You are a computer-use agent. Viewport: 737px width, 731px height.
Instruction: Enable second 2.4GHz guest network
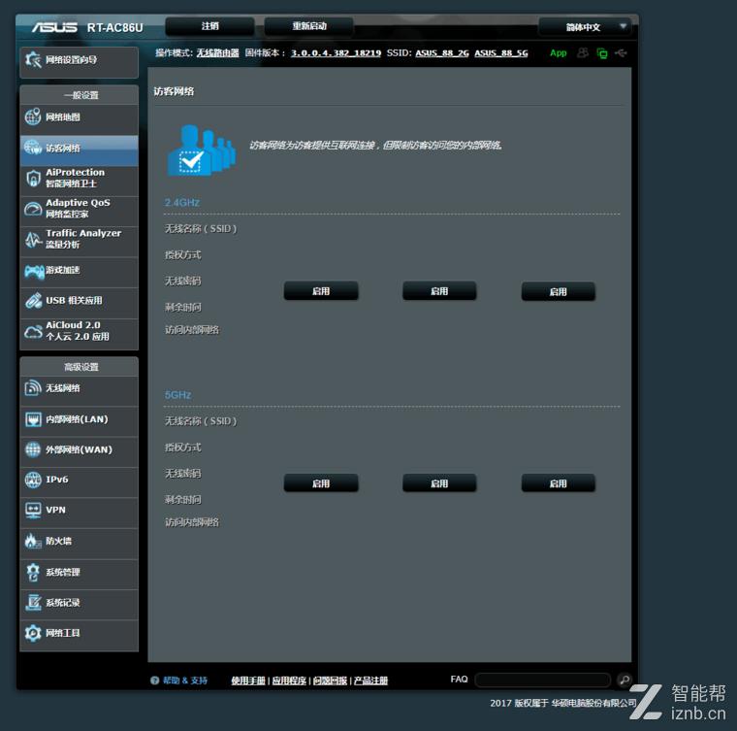(439, 291)
